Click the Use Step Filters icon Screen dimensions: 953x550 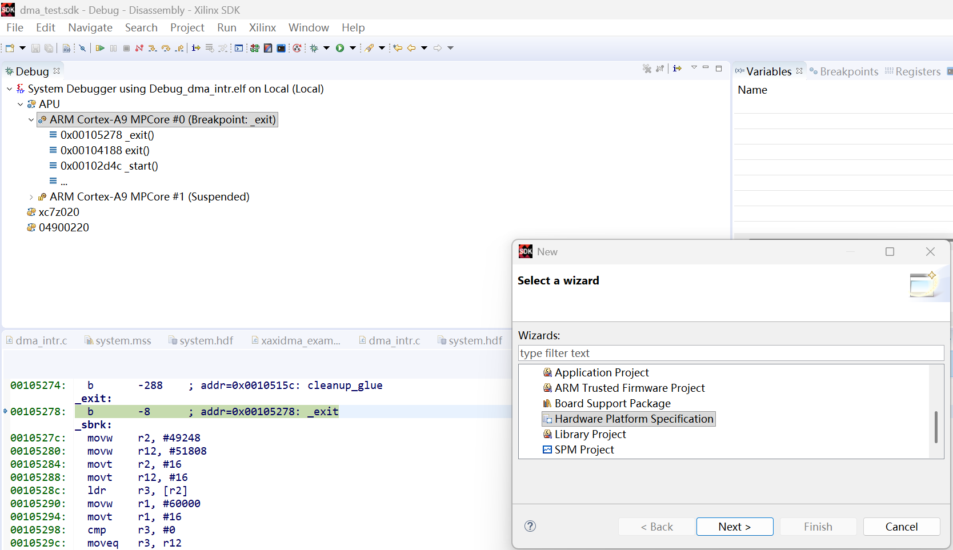point(223,48)
